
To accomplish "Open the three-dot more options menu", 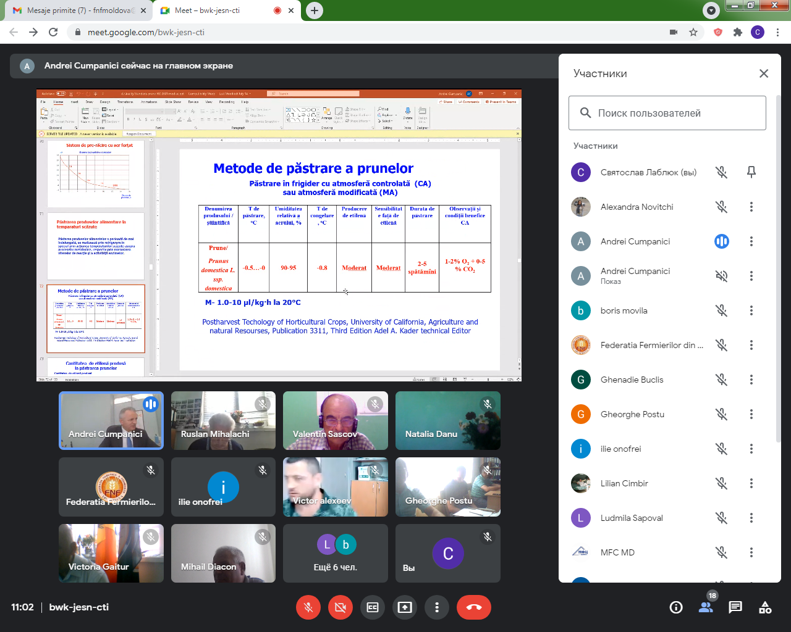I will 437,607.
